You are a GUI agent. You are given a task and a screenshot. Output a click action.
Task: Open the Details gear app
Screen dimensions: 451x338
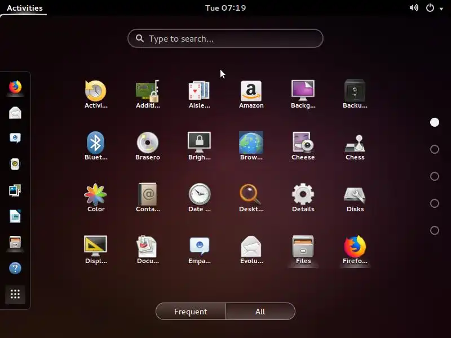pos(303,198)
